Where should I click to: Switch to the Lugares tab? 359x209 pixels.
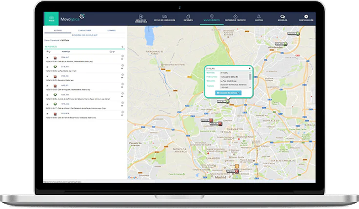pos(112,30)
